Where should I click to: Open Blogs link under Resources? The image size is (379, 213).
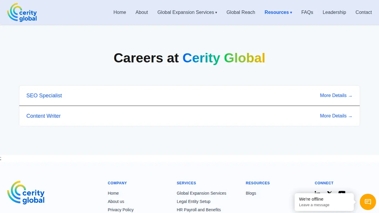tap(251, 193)
